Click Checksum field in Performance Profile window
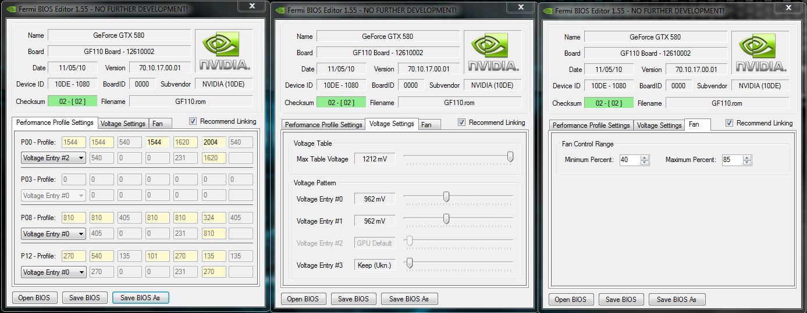The width and height of the screenshot is (807, 313). (x=72, y=102)
